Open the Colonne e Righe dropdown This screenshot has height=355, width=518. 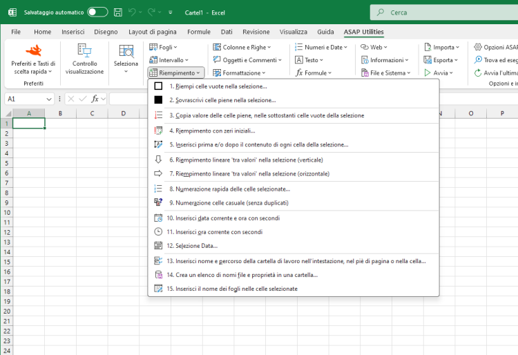point(242,47)
